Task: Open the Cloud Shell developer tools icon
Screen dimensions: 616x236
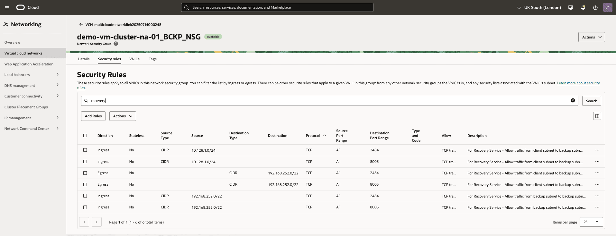Action: click(x=571, y=7)
